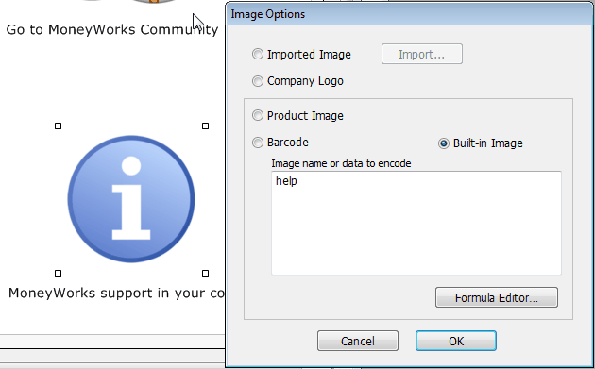Image resolution: width=595 pixels, height=369 pixels.
Task: Select the MoneyWorks support caption text
Action: [116, 294]
